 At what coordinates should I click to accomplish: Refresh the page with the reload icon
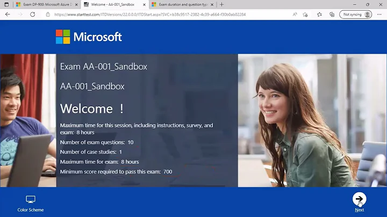coord(33,15)
